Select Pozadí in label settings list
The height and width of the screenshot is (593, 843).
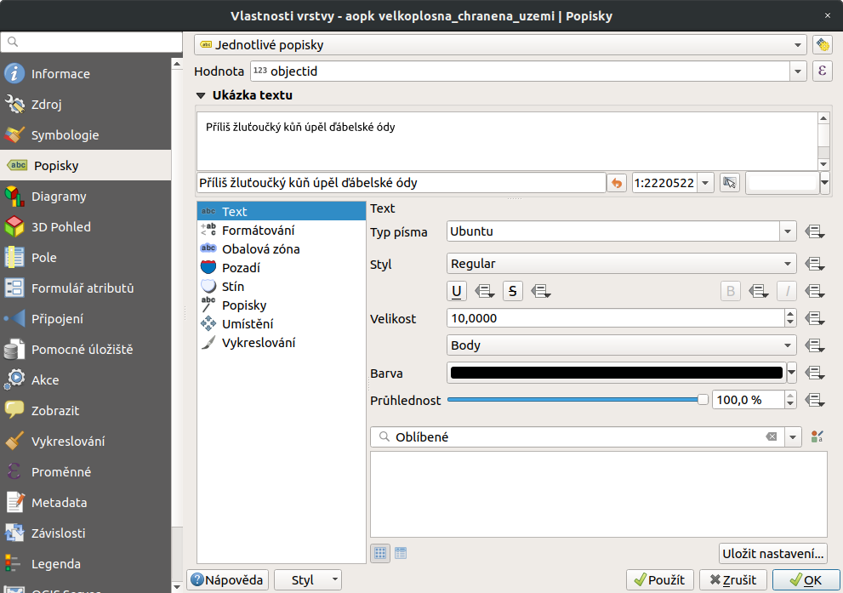(x=282, y=268)
